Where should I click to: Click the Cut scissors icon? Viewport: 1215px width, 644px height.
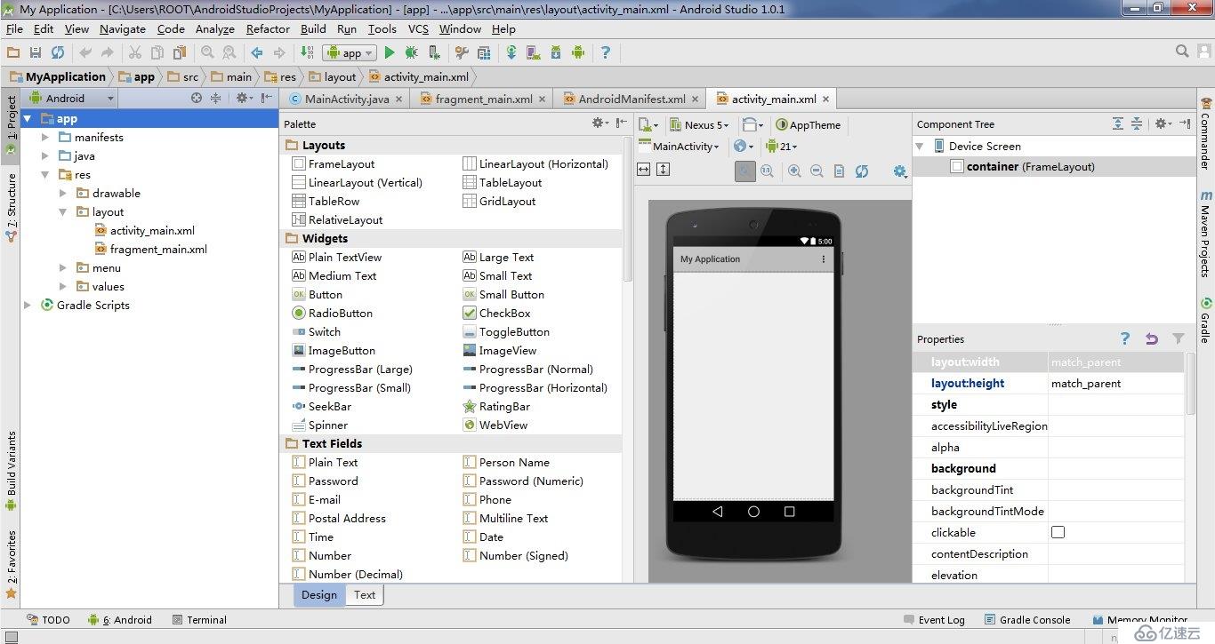[135, 53]
